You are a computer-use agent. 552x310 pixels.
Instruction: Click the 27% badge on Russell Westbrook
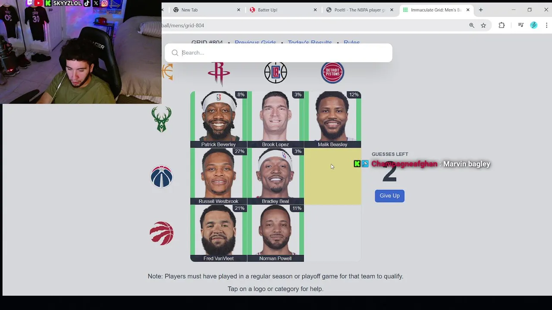pyautogui.click(x=239, y=151)
